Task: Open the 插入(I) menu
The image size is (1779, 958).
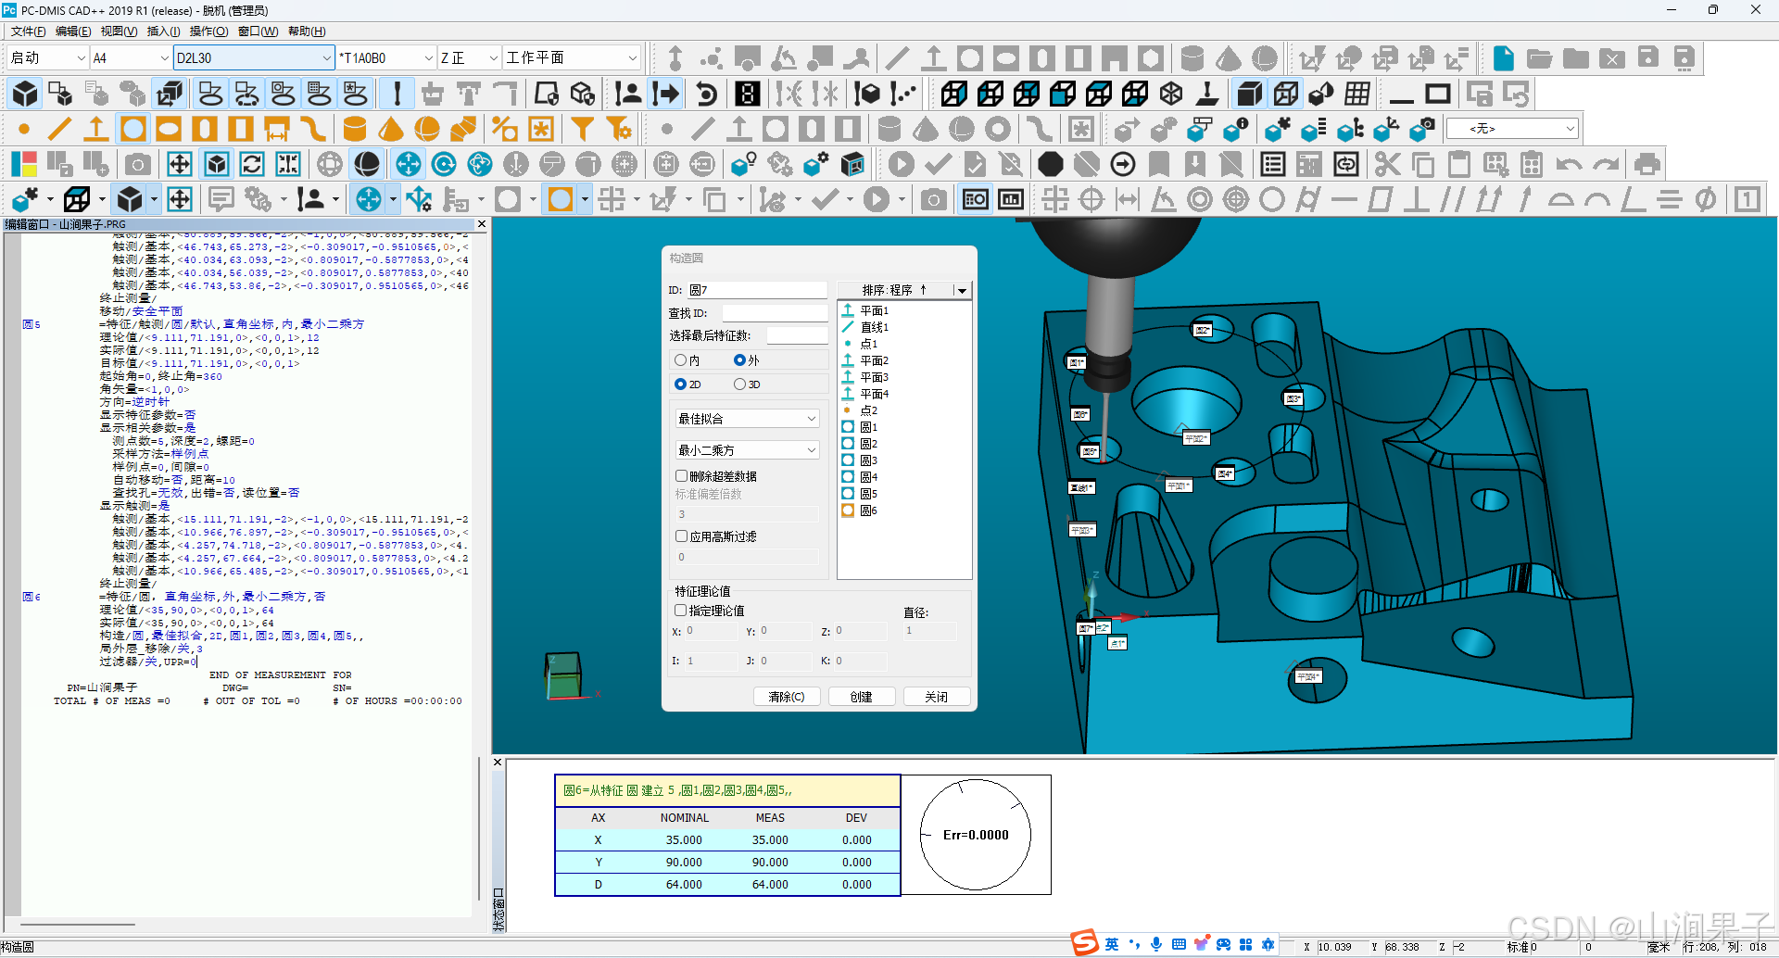Action: 163,32
